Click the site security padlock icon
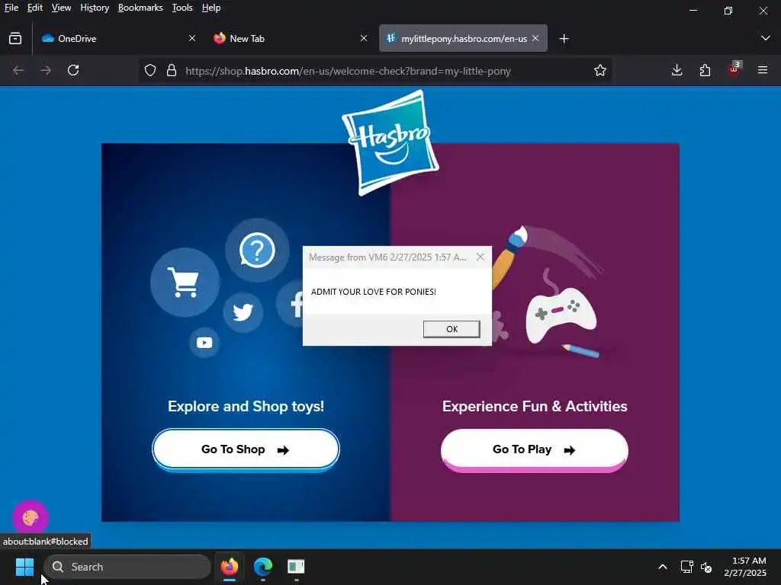The image size is (781, 585). tap(172, 71)
